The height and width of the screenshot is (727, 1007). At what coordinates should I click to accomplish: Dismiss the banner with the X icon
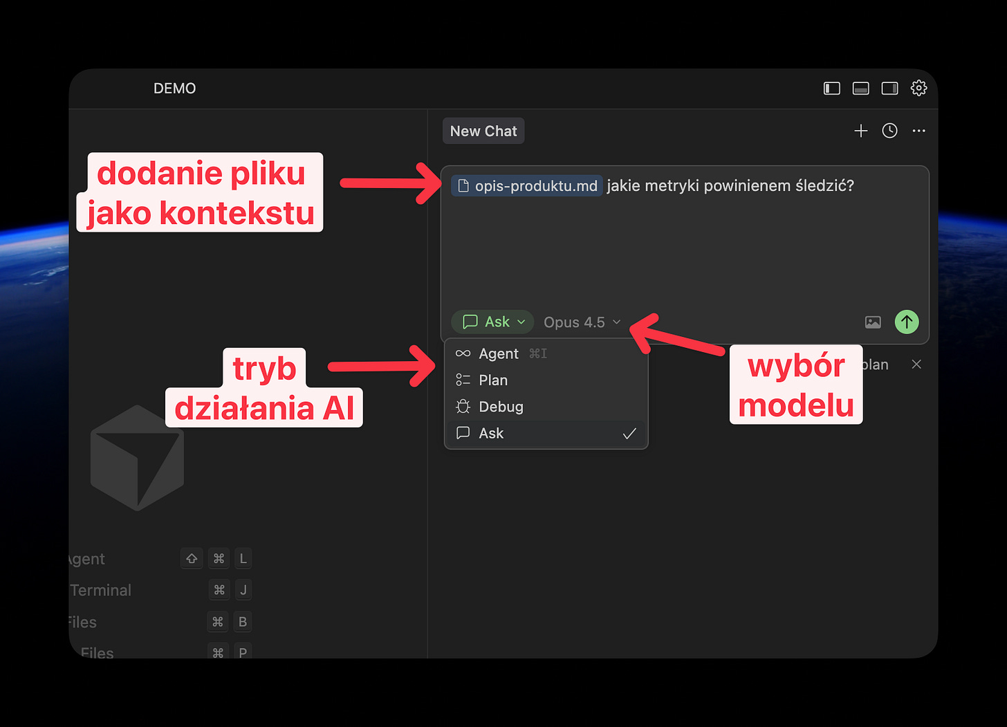tap(916, 365)
